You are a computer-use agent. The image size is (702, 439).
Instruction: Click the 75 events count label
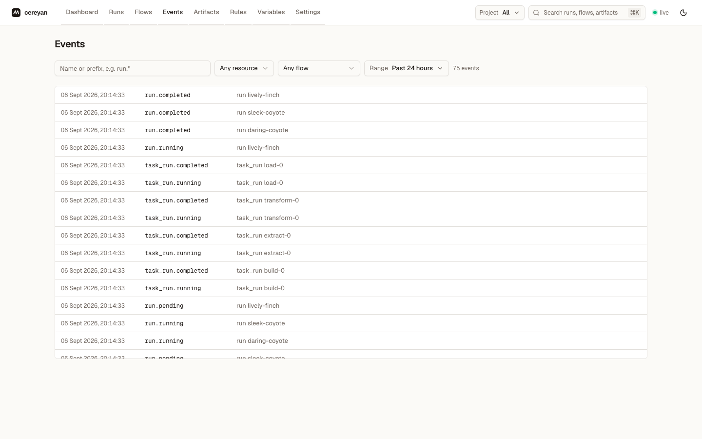[x=466, y=68]
